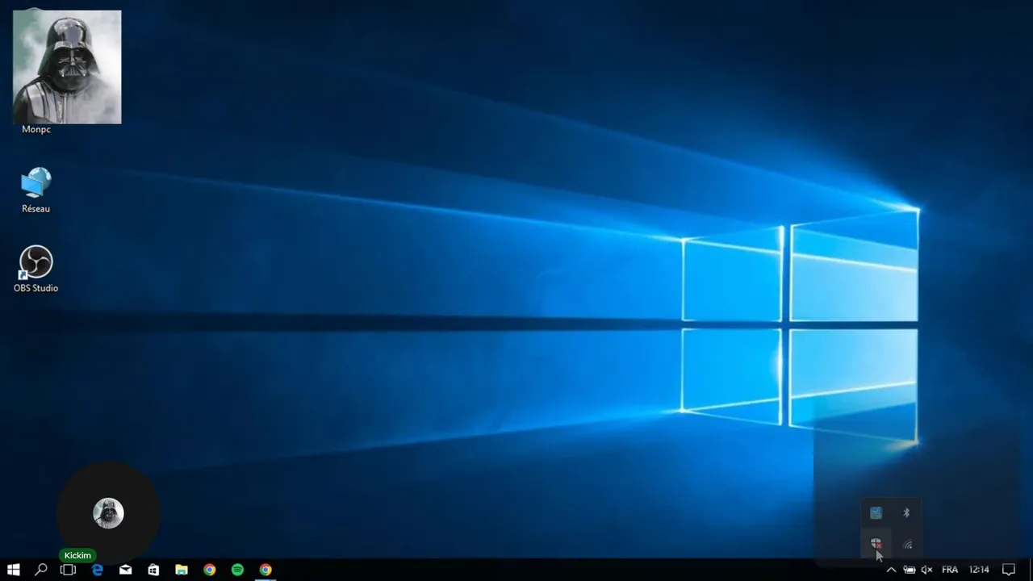Open File Explorer on the taskbar
The image size is (1033, 581).
182,570
